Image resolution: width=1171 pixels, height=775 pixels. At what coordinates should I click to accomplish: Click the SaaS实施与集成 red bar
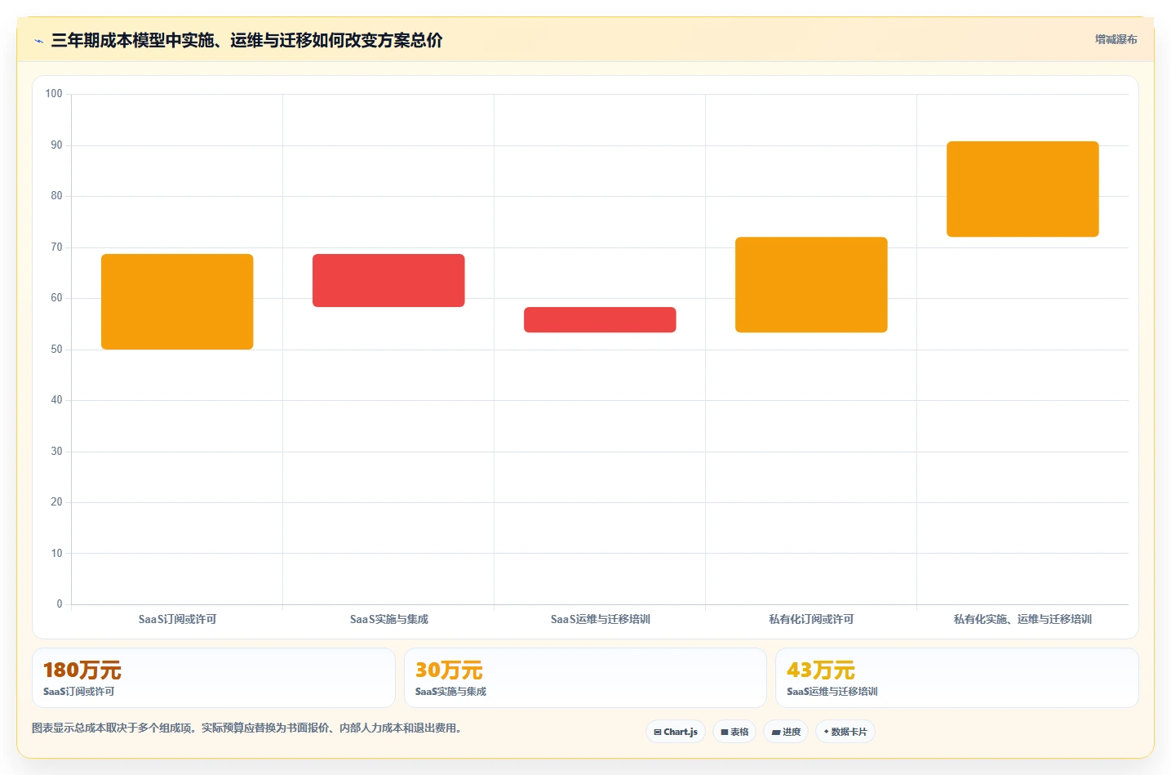click(x=388, y=280)
